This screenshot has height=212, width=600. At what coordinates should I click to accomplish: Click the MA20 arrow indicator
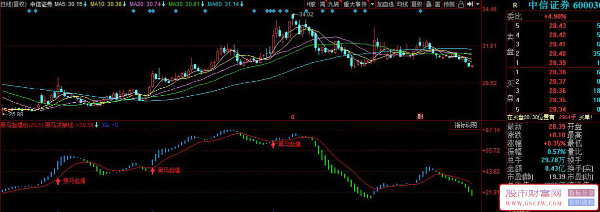[163, 4]
